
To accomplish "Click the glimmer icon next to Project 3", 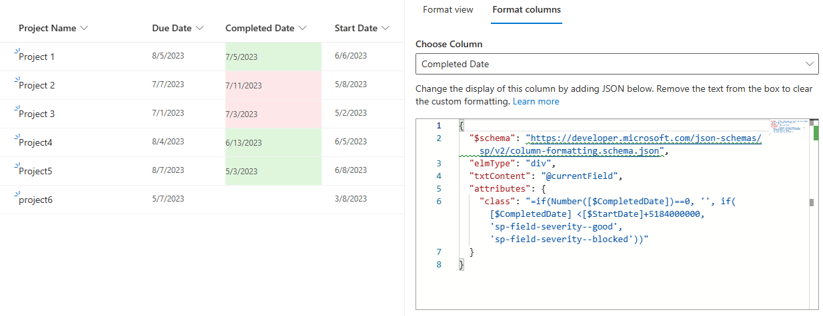I will pyautogui.click(x=17, y=109).
